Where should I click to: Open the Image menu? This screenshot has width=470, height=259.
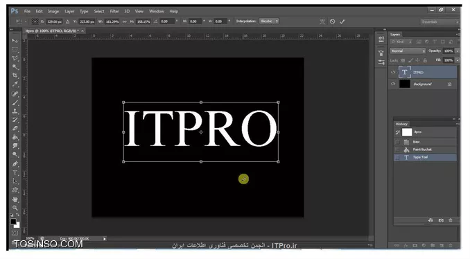(53, 11)
